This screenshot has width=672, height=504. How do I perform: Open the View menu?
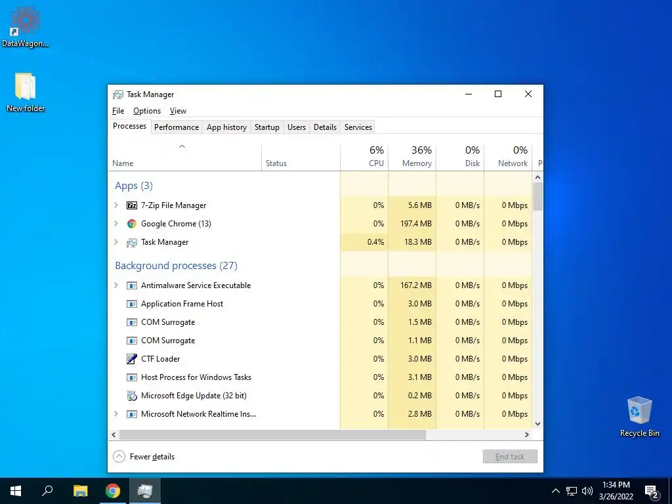click(x=178, y=111)
